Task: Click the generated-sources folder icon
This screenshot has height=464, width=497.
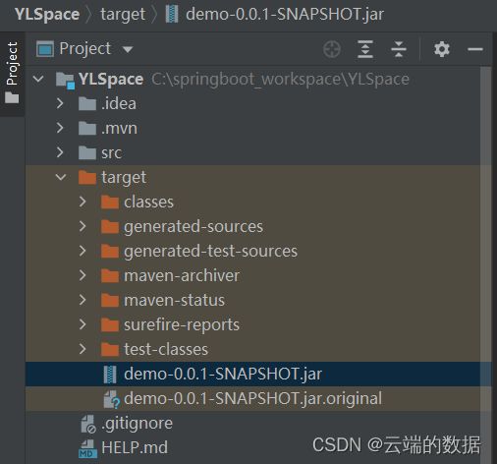Action: (110, 226)
